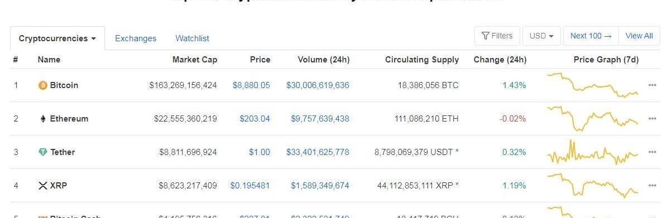The width and height of the screenshot is (672, 218).
Task: Click the Ethereum diamond icon
Action: [x=42, y=119]
